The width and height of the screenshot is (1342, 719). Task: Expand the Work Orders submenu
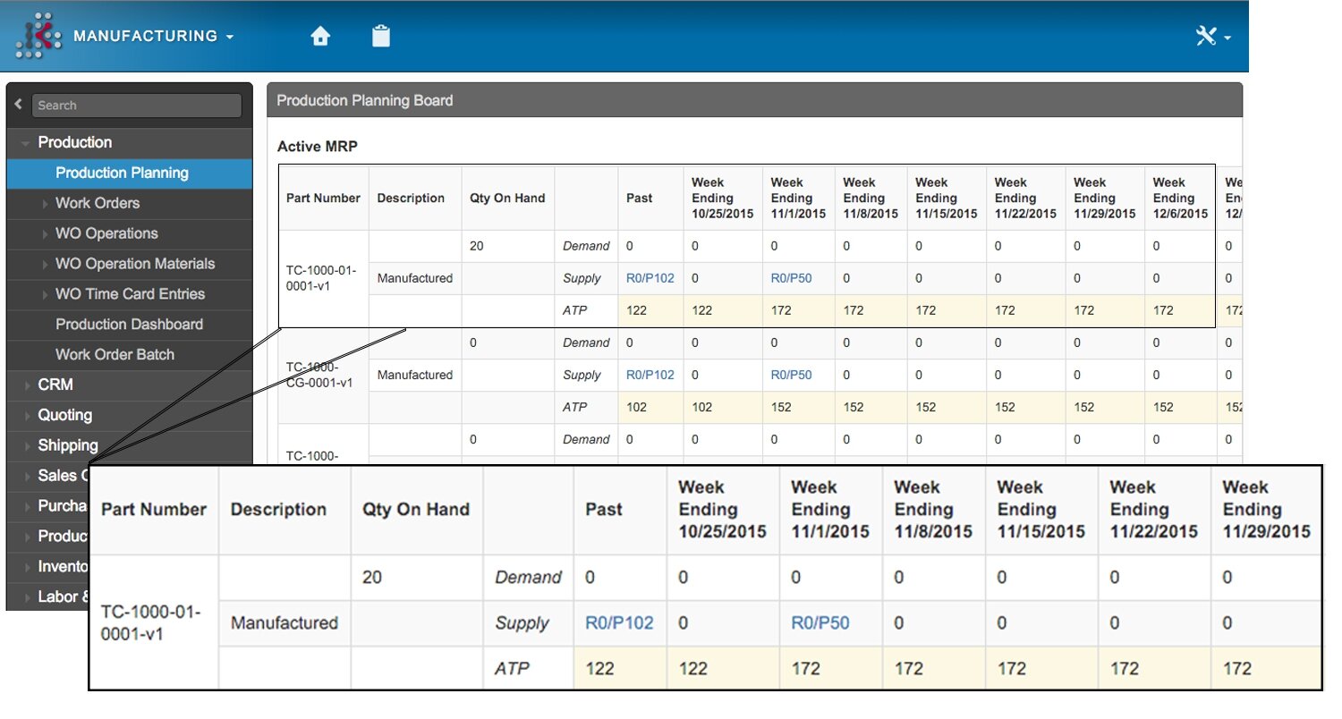click(x=97, y=203)
